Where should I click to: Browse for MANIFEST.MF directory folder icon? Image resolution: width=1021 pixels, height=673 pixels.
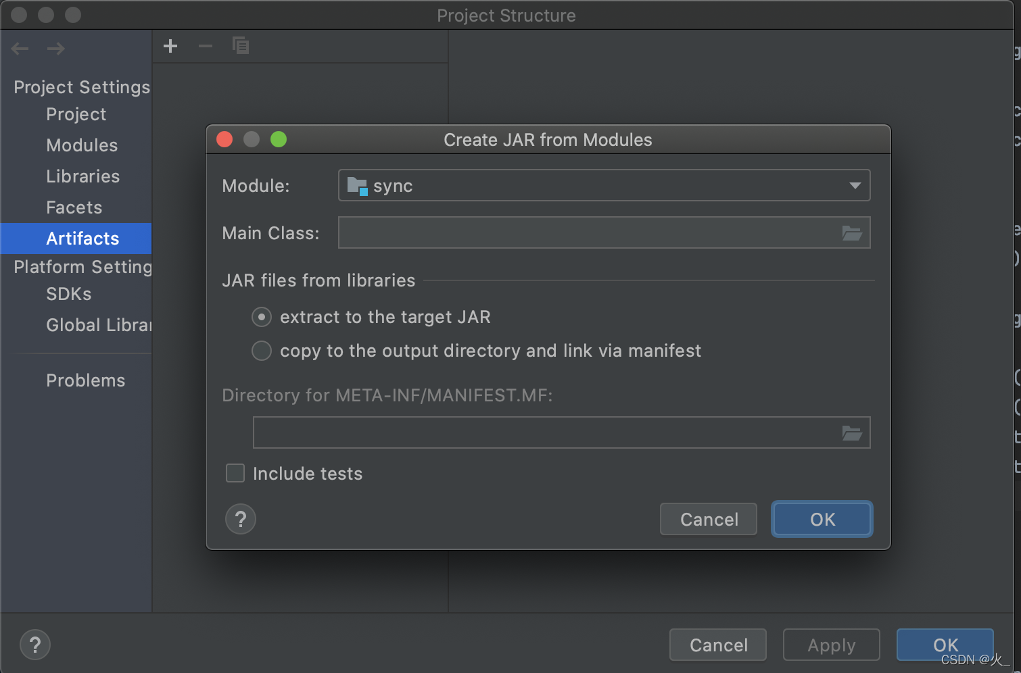(852, 433)
